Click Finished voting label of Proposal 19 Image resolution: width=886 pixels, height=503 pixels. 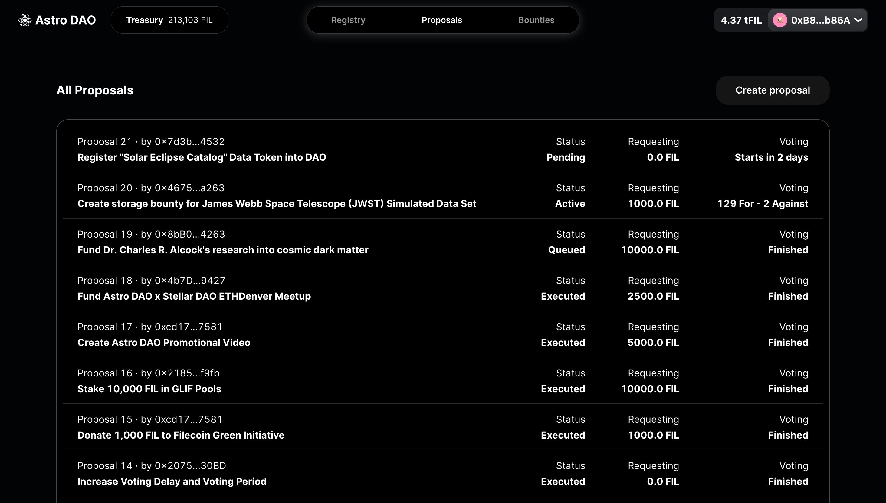788,250
